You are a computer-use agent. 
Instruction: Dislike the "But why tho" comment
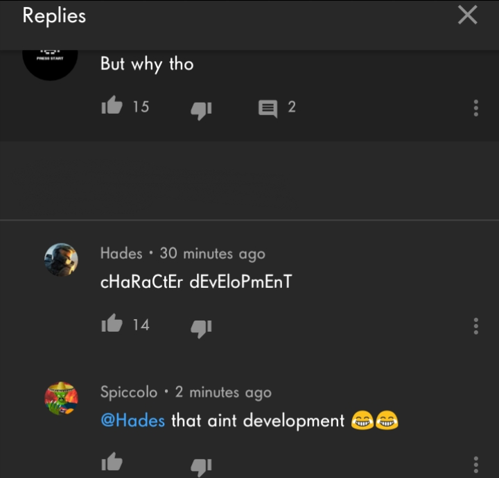pos(201,110)
